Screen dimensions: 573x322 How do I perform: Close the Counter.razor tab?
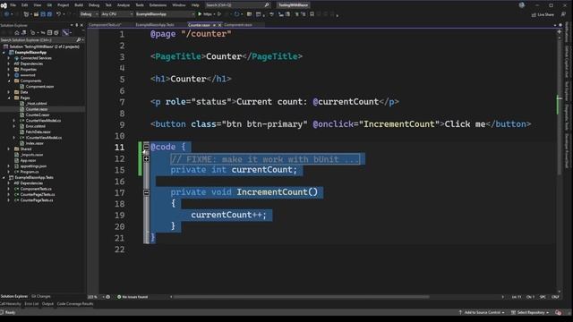[219, 25]
